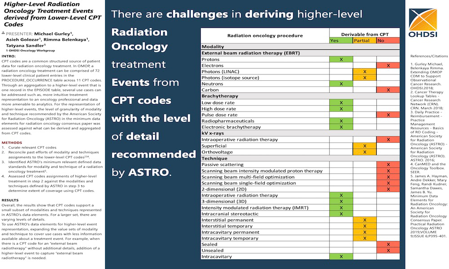Click the orange Partial column header
Screen dimensions: 449x269
[364, 40]
